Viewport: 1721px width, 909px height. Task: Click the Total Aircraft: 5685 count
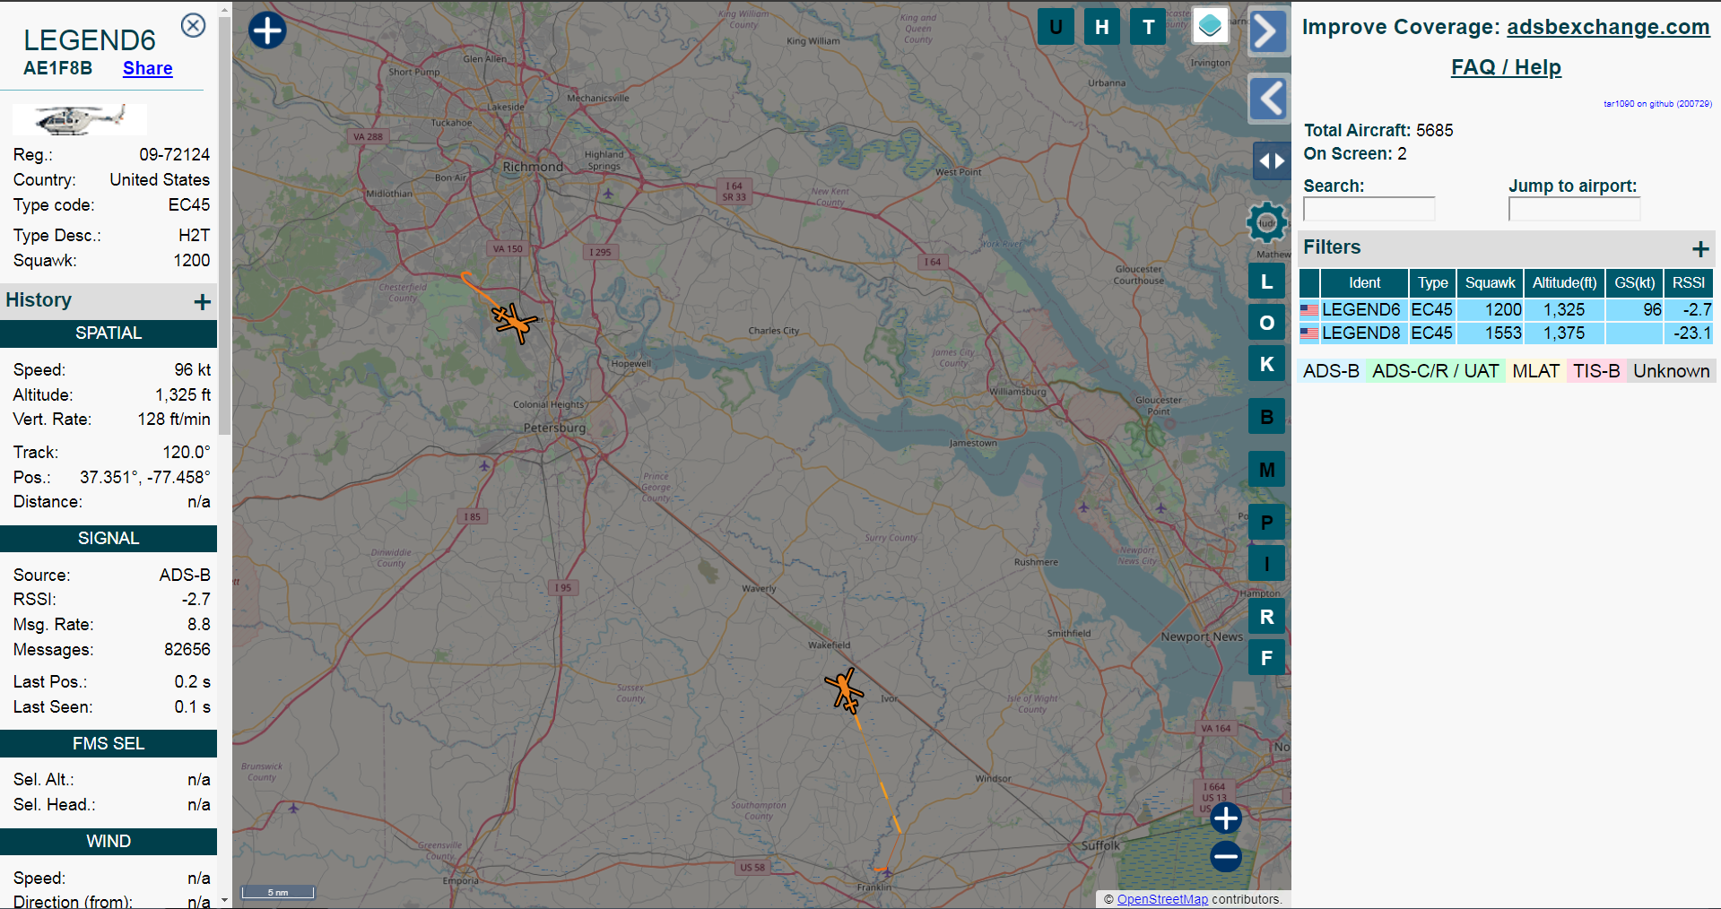pos(1378,131)
